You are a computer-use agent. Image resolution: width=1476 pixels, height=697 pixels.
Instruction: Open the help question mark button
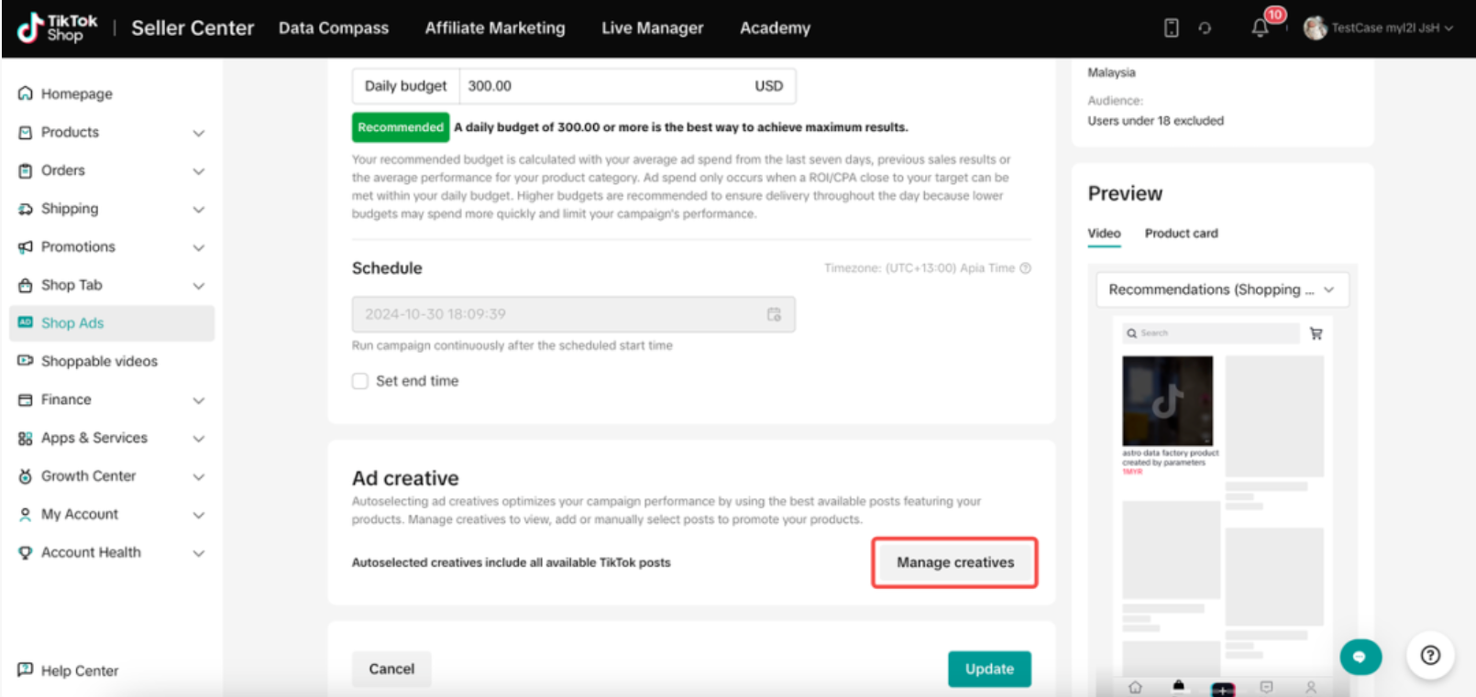coord(1430,656)
